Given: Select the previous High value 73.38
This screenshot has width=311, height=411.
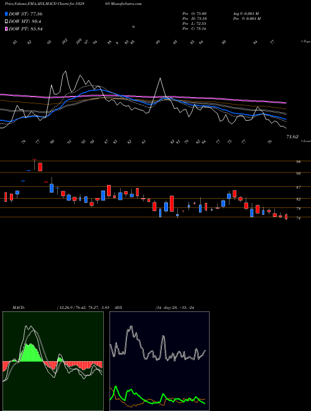Looking at the screenshot, I should coord(201,19).
